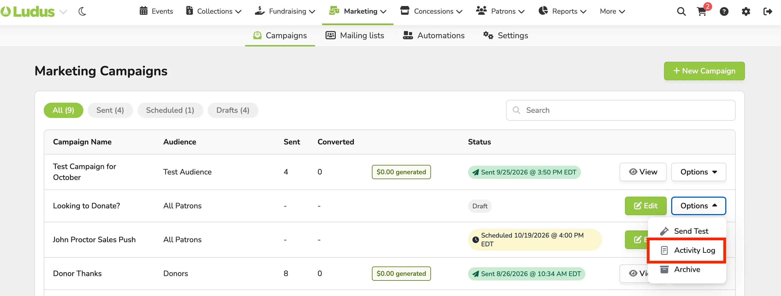Open Events from the top navigation
The height and width of the screenshot is (296, 781).
point(156,11)
